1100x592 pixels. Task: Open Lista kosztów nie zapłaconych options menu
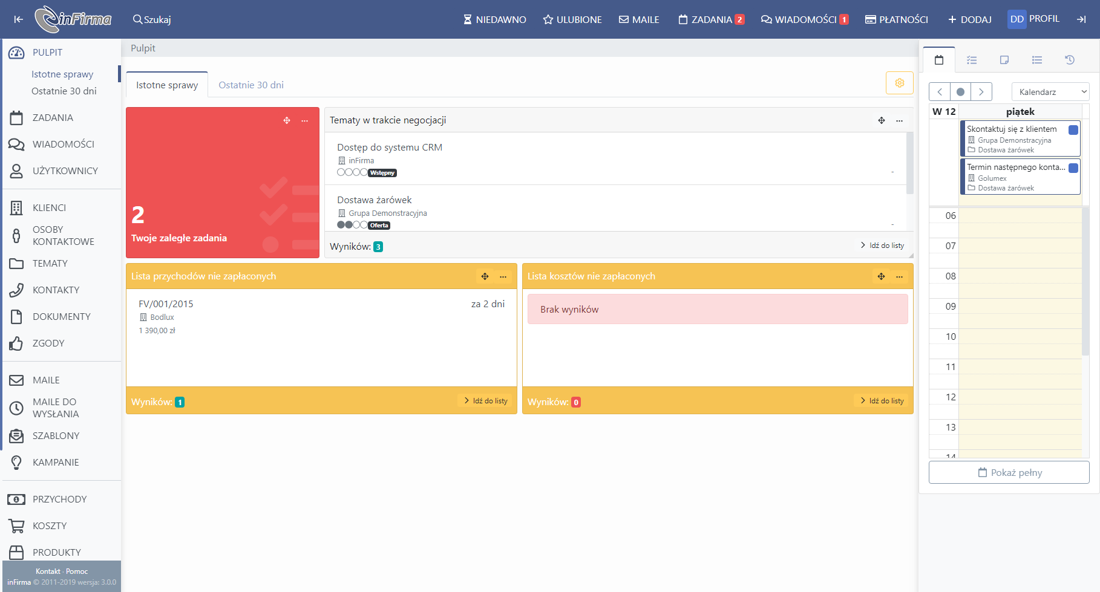[900, 276]
